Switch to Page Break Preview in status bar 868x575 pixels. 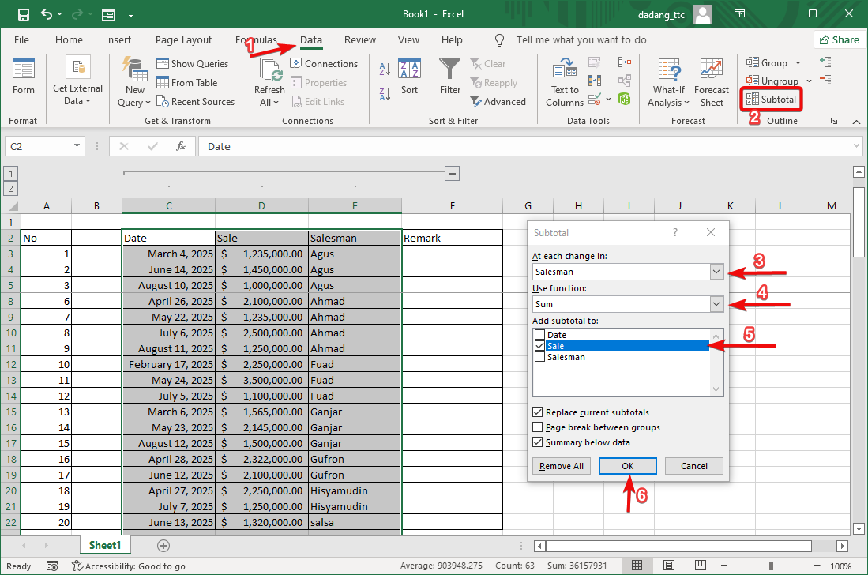click(701, 566)
